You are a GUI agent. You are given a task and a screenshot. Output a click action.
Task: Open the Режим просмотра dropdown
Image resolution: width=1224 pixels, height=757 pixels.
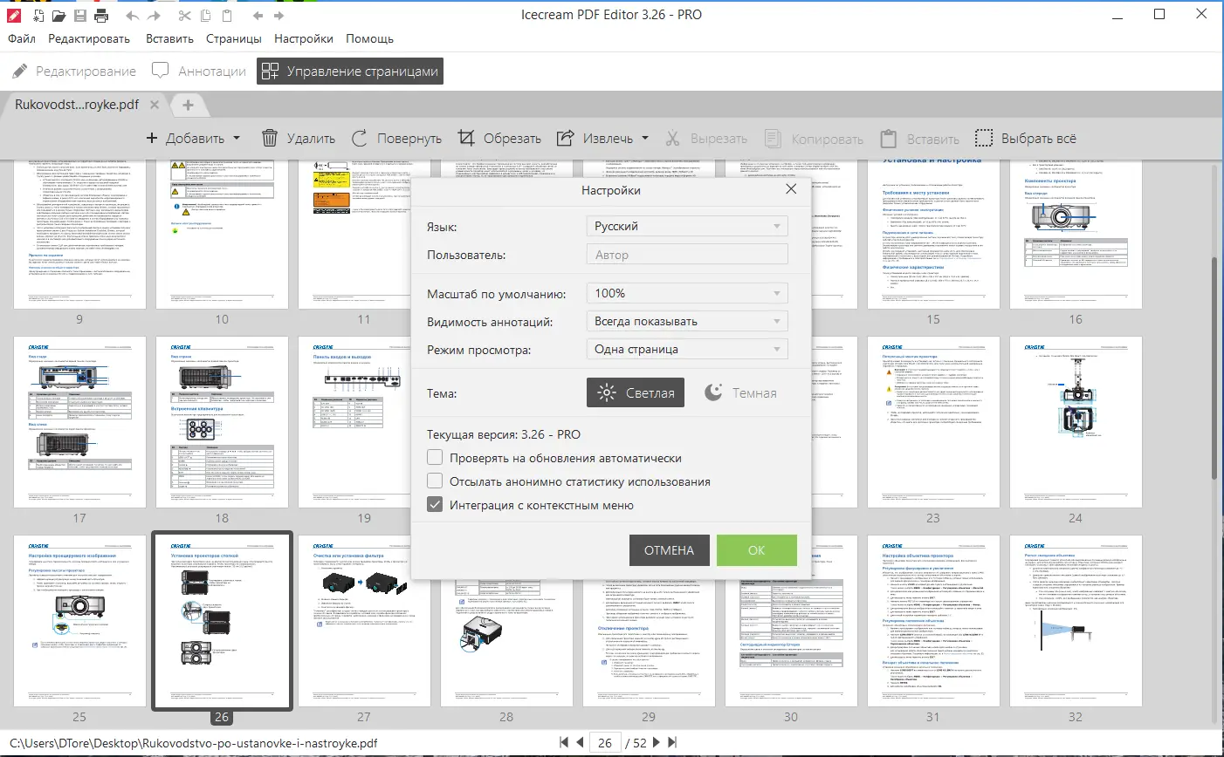point(686,348)
